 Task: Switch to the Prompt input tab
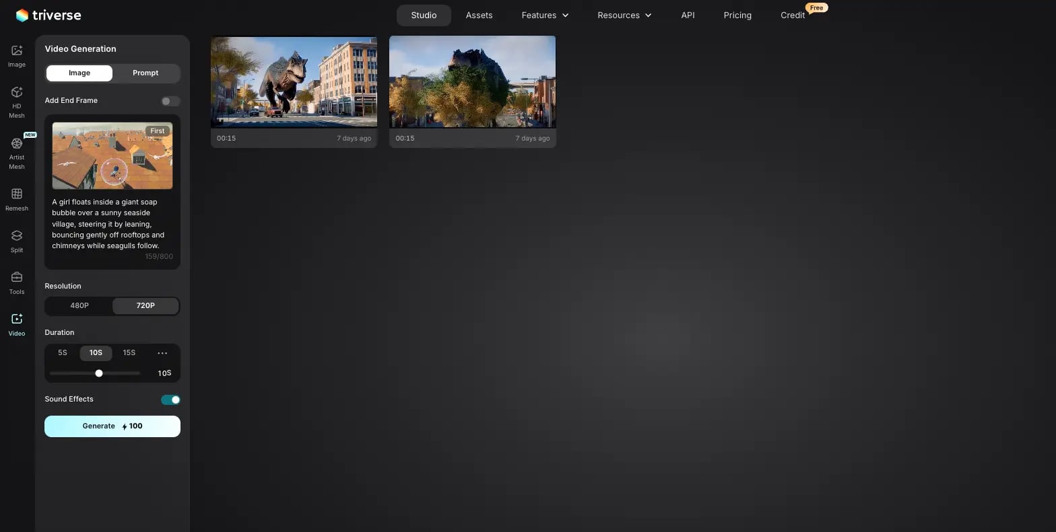[x=145, y=73]
